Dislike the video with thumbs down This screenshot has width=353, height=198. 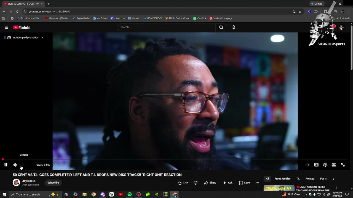[x=196, y=183]
